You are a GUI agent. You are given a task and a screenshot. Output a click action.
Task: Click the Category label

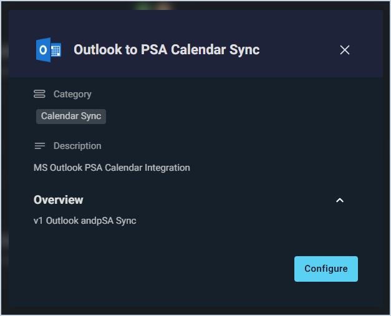pos(72,94)
